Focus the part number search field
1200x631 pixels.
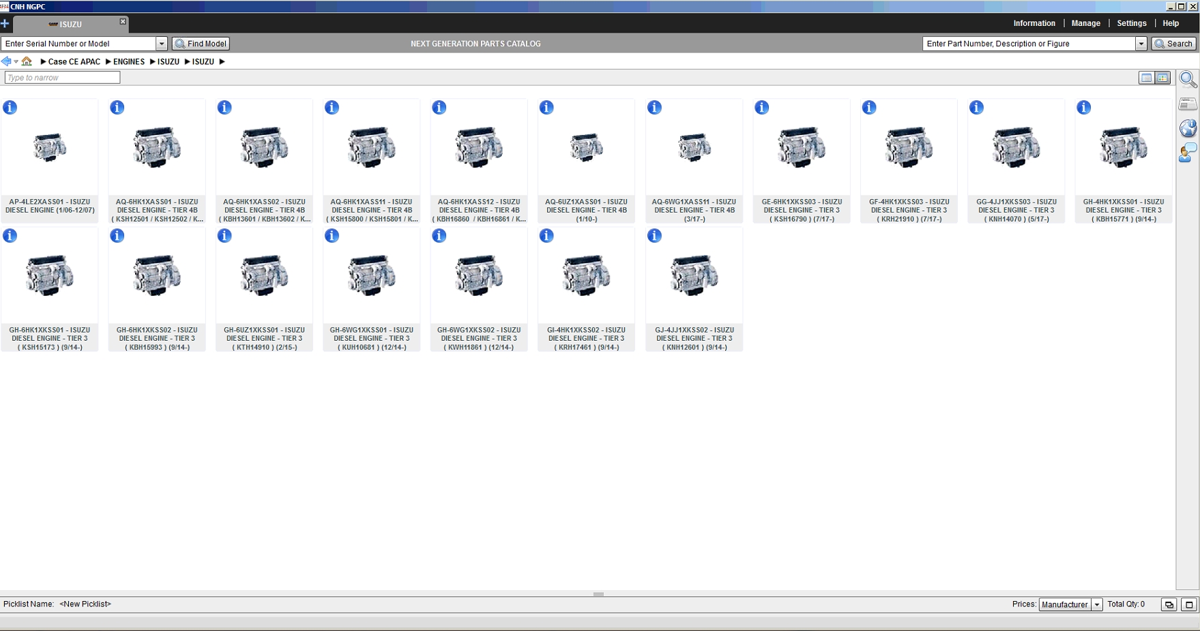[1029, 44]
